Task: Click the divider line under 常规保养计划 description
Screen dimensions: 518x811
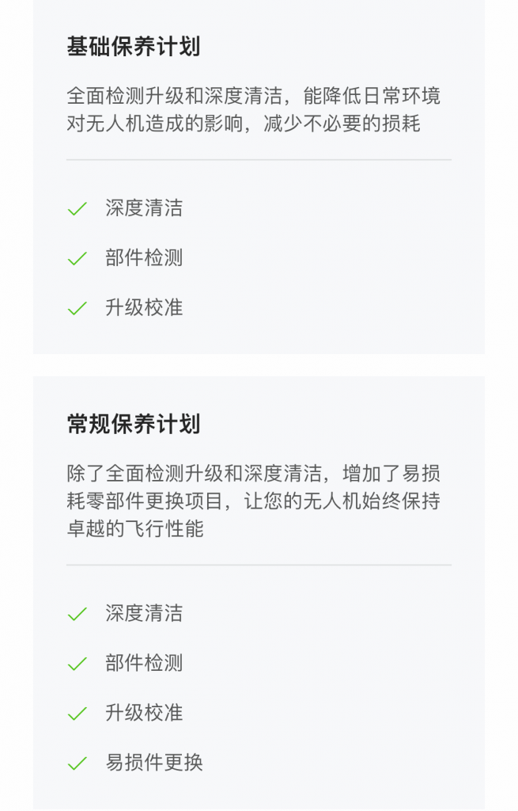Action: pyautogui.click(x=259, y=565)
